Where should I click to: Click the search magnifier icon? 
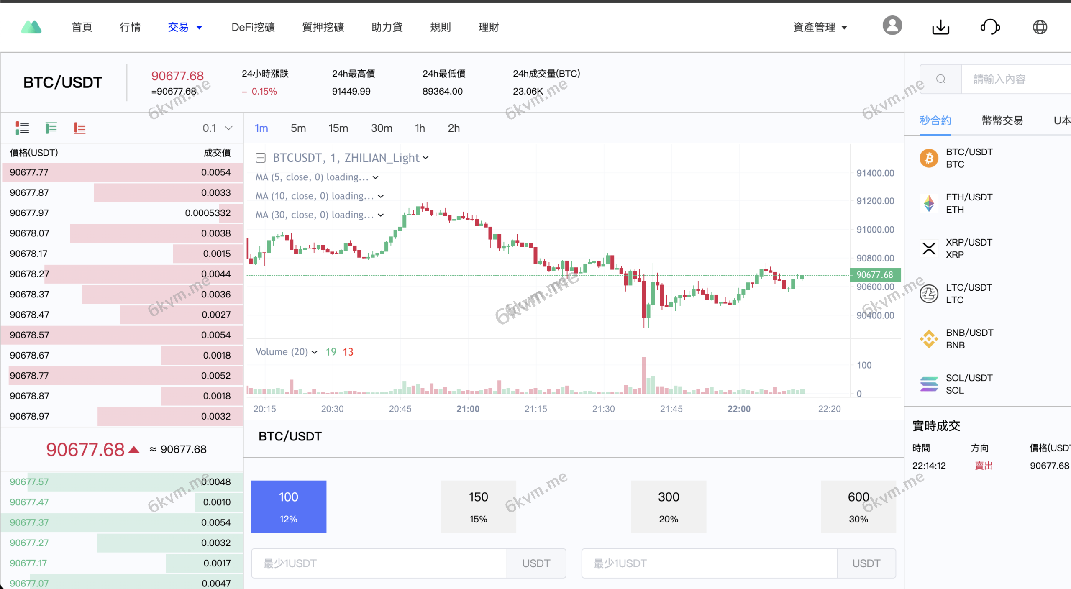[x=940, y=79]
